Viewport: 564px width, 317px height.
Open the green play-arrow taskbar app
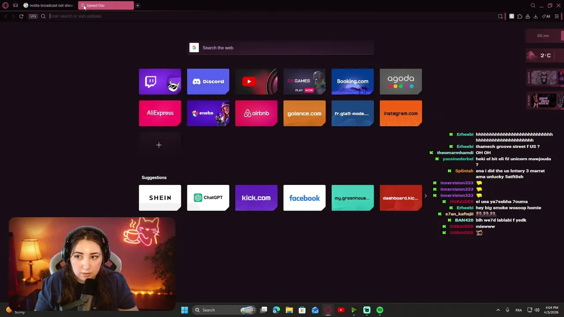click(x=354, y=310)
